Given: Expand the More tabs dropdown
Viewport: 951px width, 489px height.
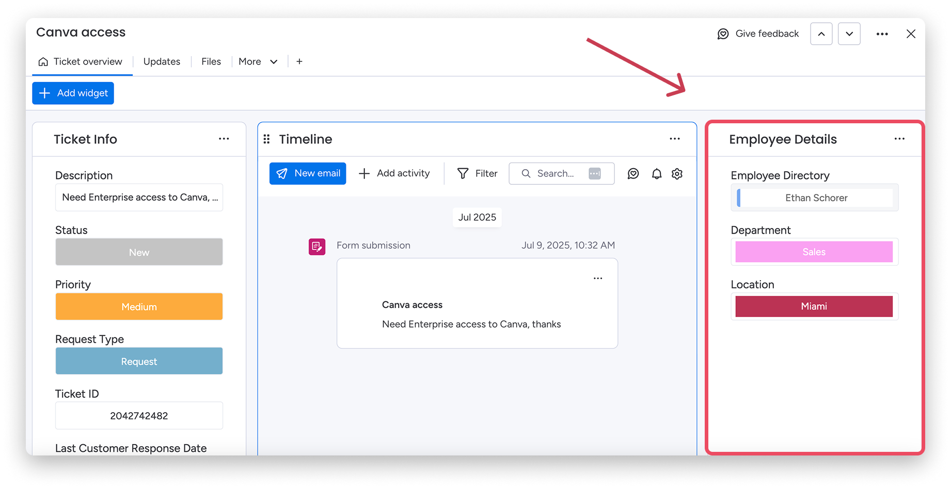Looking at the screenshot, I should [258, 62].
